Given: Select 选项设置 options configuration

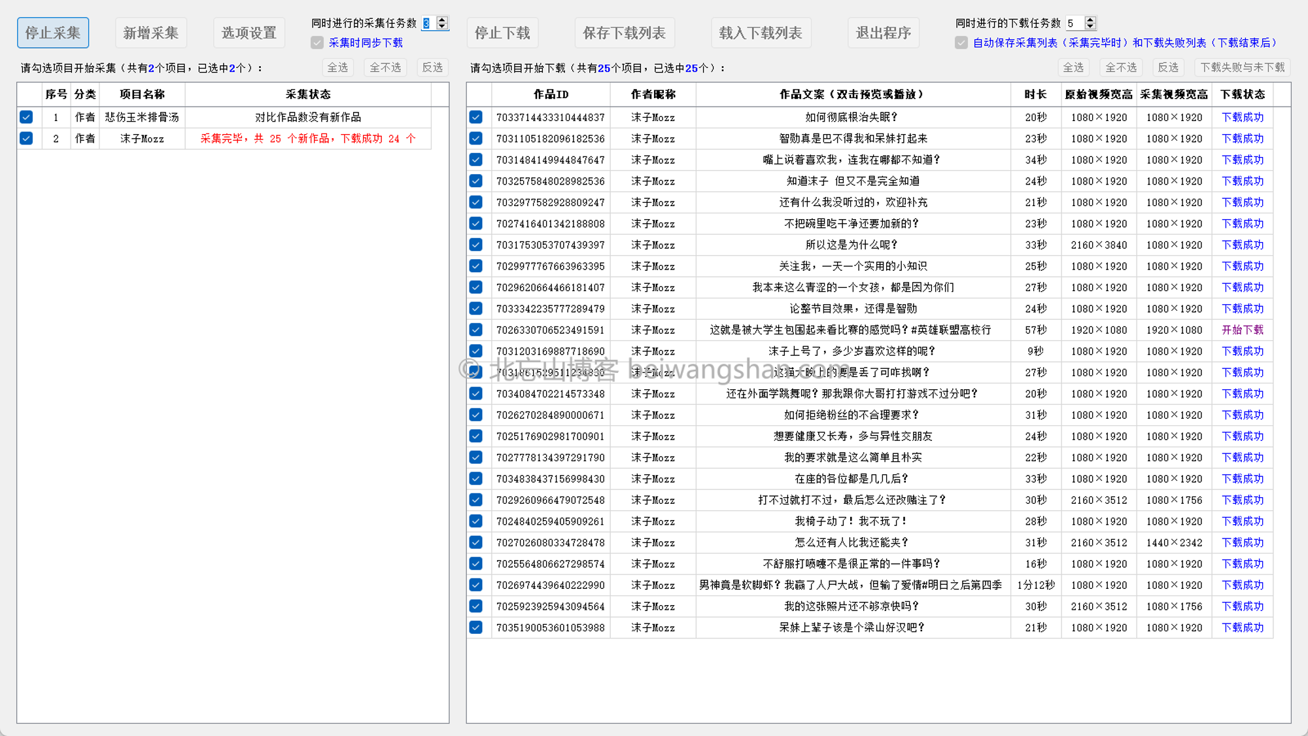Looking at the screenshot, I should pyautogui.click(x=250, y=32).
